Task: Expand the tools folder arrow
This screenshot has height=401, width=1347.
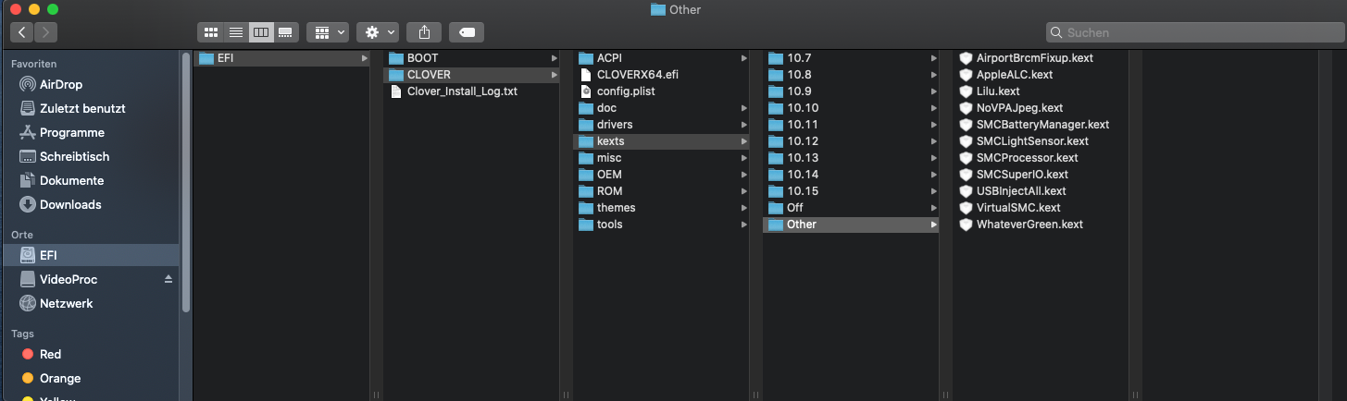Action: pos(743,225)
